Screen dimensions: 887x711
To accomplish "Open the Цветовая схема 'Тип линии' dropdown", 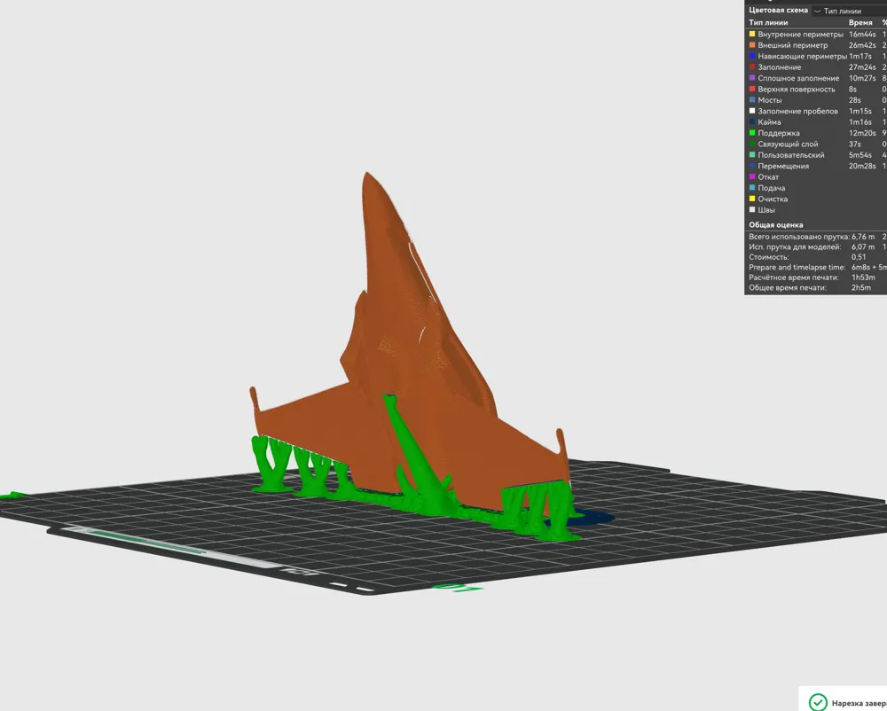I will coord(849,11).
